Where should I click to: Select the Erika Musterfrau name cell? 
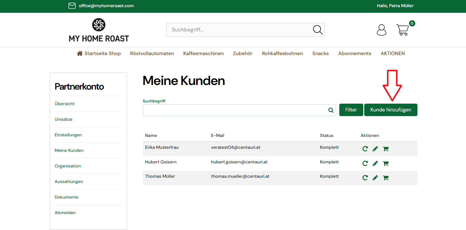point(162,147)
